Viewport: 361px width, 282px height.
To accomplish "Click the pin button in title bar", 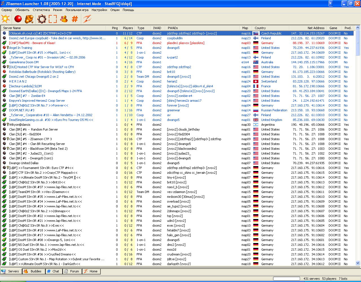I will [331, 3].
